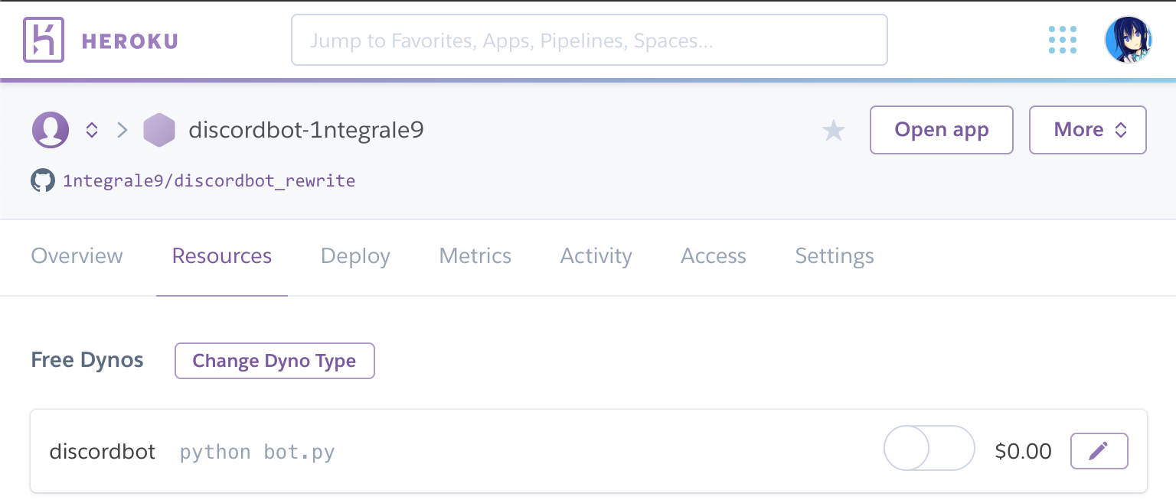The width and height of the screenshot is (1176, 503).
Task: Edit the discordbot dyno with pencil icon
Action: [x=1099, y=451]
